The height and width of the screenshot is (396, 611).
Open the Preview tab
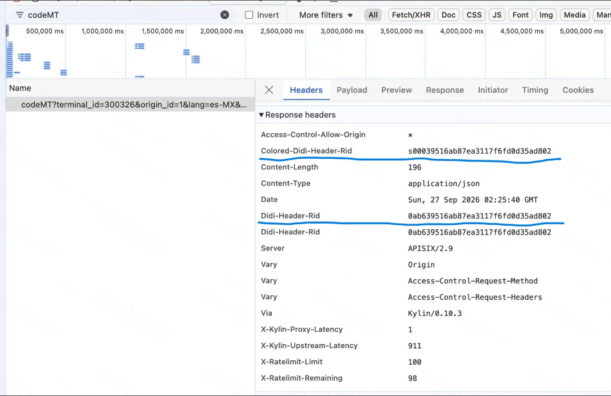(x=396, y=90)
